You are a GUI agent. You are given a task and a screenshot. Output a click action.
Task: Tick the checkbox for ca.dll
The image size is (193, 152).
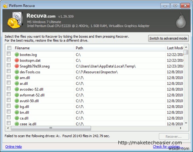pyautogui.click(x=9, y=117)
